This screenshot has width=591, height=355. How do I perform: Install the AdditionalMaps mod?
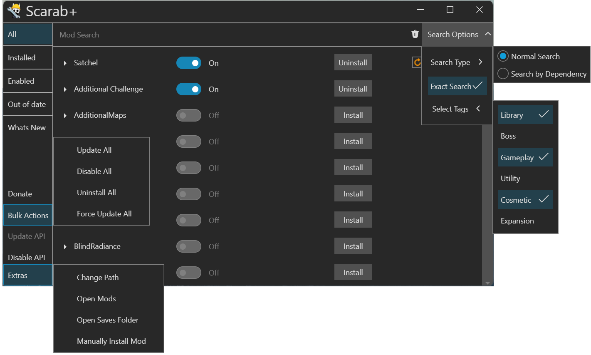(x=353, y=115)
